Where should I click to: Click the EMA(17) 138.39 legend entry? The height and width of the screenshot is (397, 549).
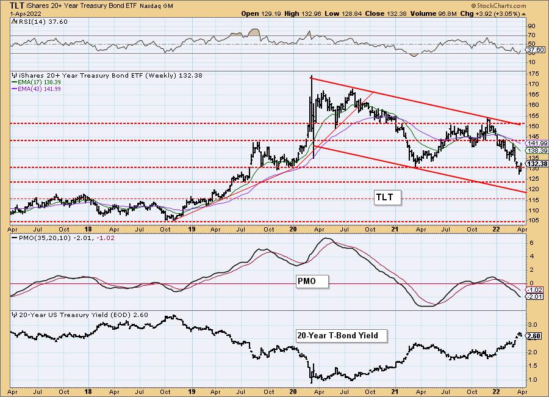point(39,82)
